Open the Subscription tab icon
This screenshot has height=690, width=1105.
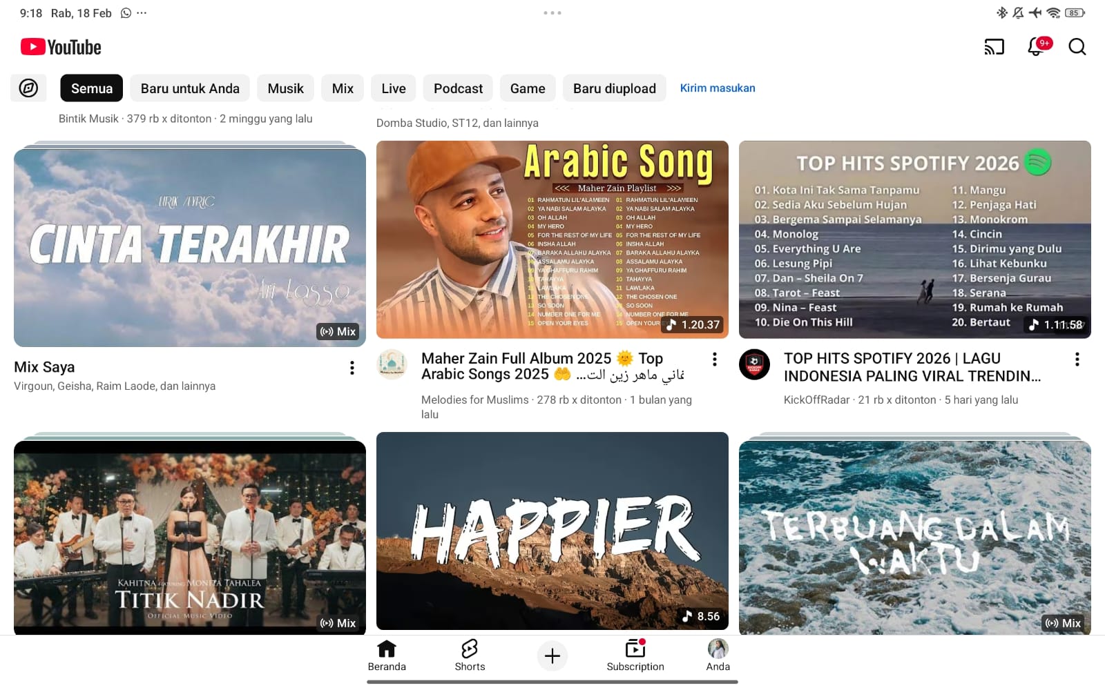635,655
